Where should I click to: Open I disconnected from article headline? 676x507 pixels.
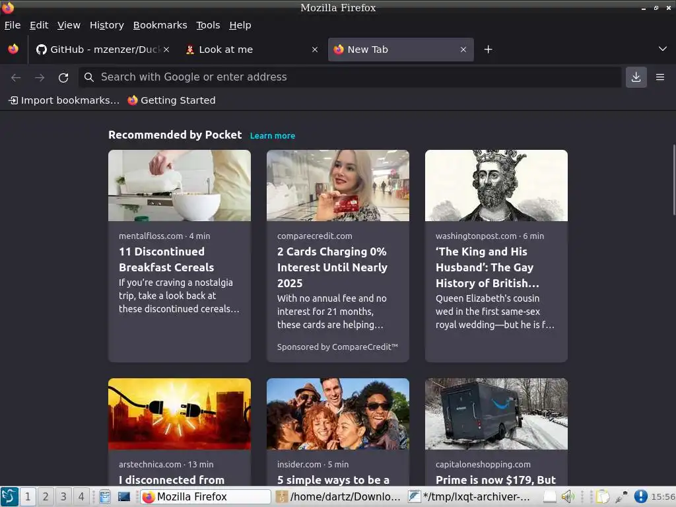172,480
